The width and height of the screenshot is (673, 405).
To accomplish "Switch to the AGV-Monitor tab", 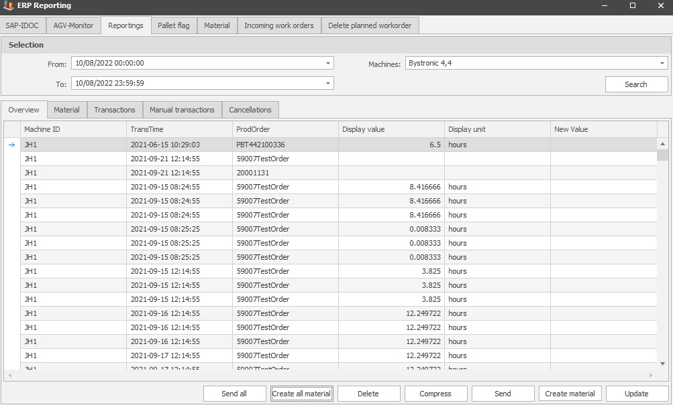I will (73, 25).
